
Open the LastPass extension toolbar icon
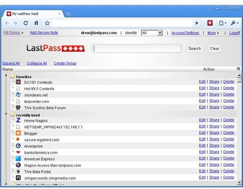(210, 23)
